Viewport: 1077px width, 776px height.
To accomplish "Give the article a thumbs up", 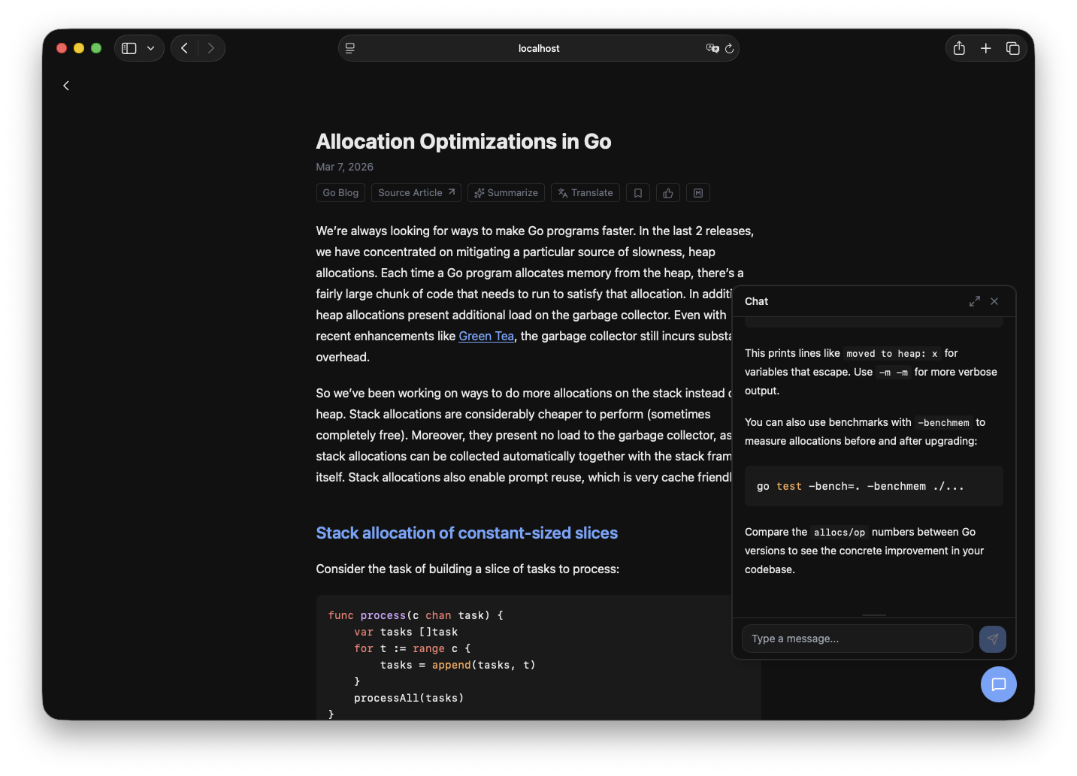I will tap(667, 192).
